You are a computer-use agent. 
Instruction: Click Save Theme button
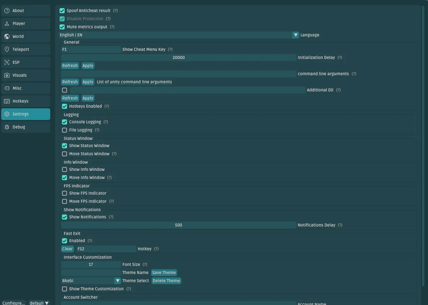(164, 273)
